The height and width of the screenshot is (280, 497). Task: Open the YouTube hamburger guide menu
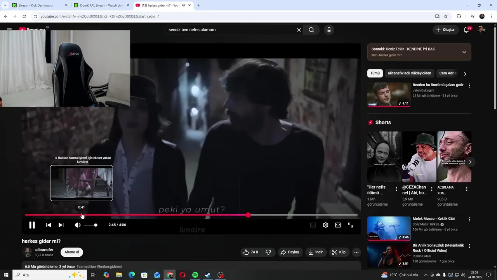point(9,30)
